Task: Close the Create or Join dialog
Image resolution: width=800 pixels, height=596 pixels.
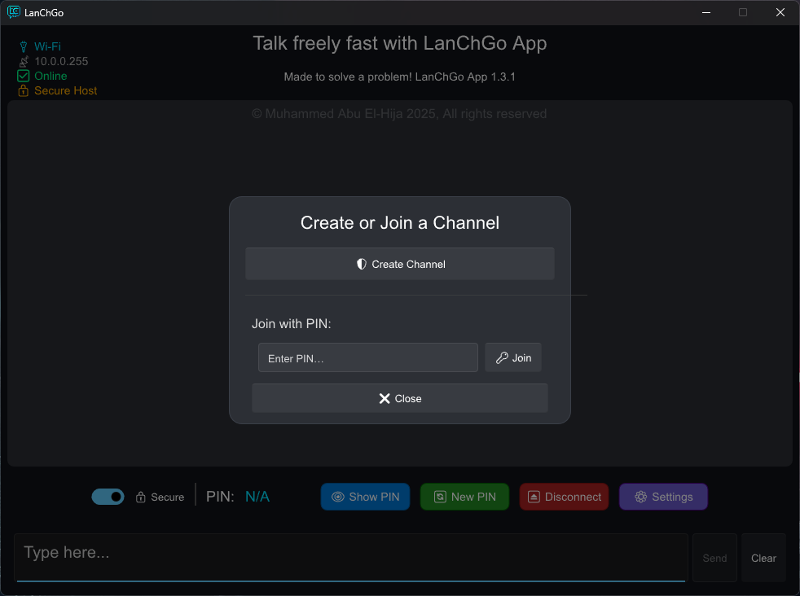Action: click(x=399, y=398)
